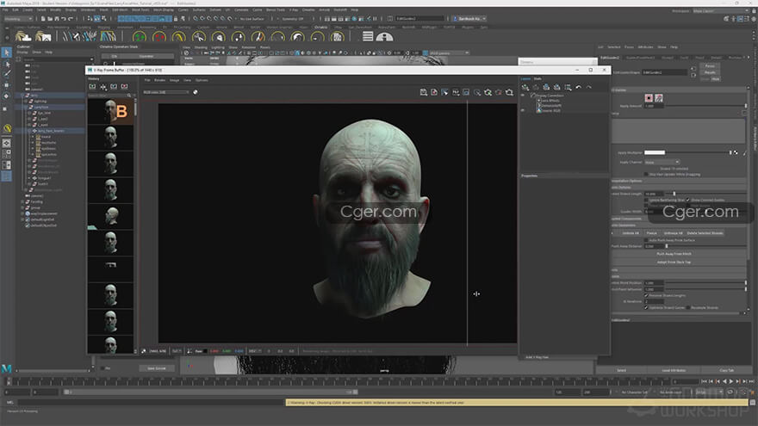Click the round color mode icon beside RGB dropdown

click(196, 92)
